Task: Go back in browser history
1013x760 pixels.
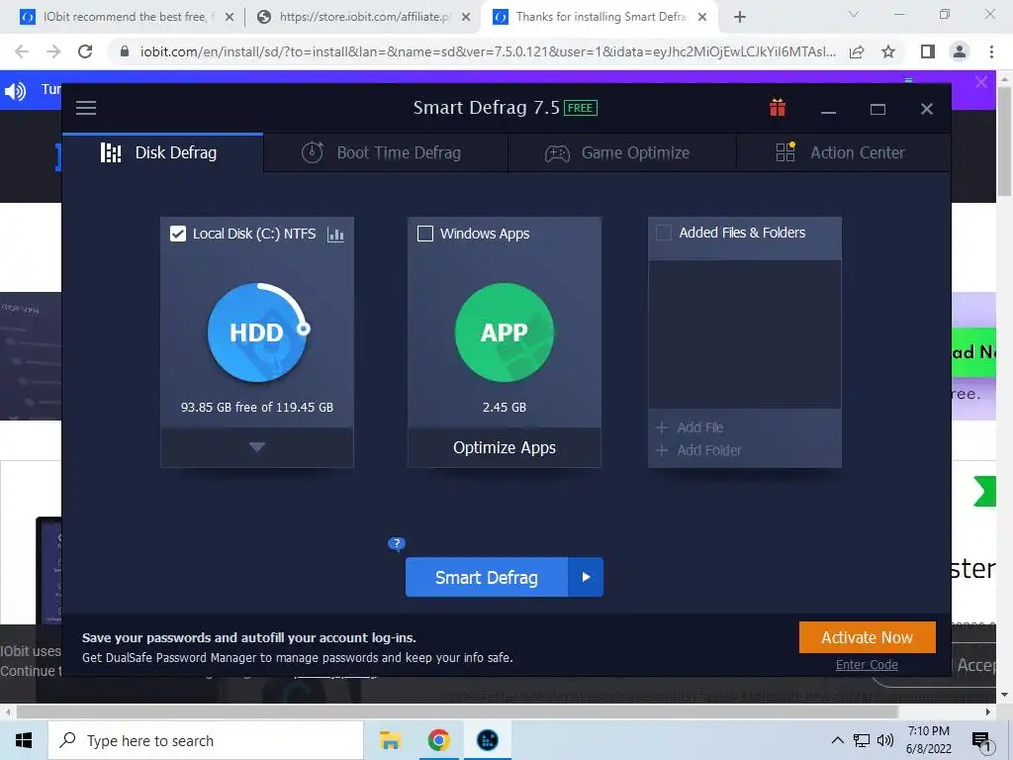Action: (22, 51)
